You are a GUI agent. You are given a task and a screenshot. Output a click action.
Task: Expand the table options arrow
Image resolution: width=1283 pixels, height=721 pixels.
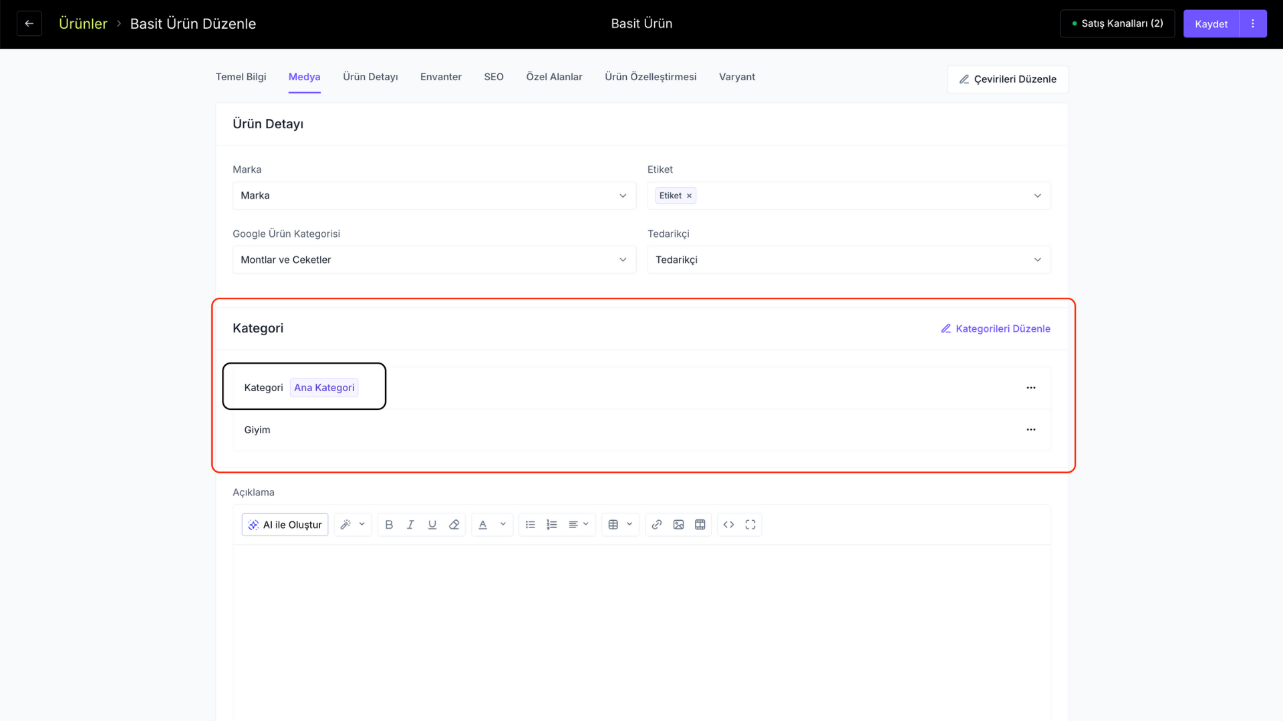click(x=629, y=525)
